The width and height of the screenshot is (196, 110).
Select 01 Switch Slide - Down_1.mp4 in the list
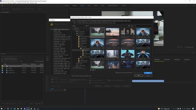tap(60, 72)
